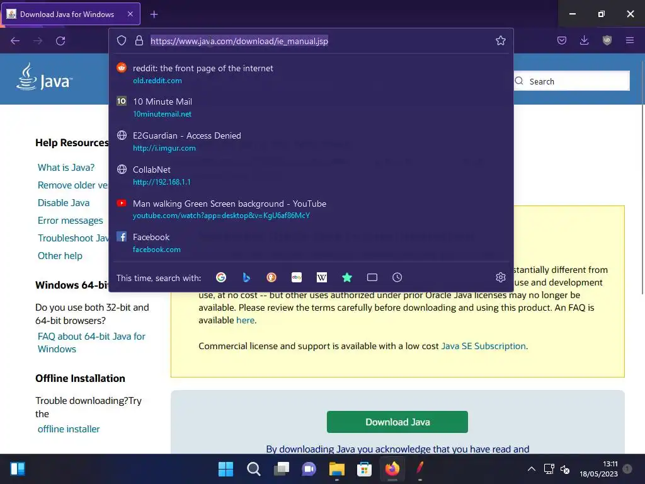Search this time with Google
Viewport: 645px width, 484px height.
(x=221, y=277)
